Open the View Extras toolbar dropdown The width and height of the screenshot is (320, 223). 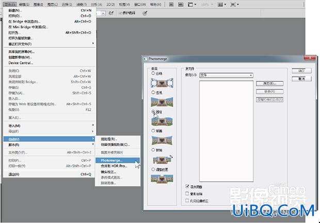click(x=192, y=5)
